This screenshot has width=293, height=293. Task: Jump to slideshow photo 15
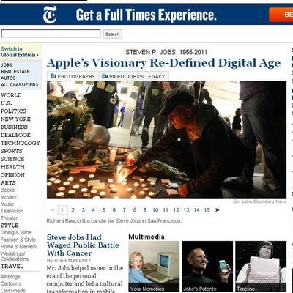pyautogui.click(x=207, y=210)
